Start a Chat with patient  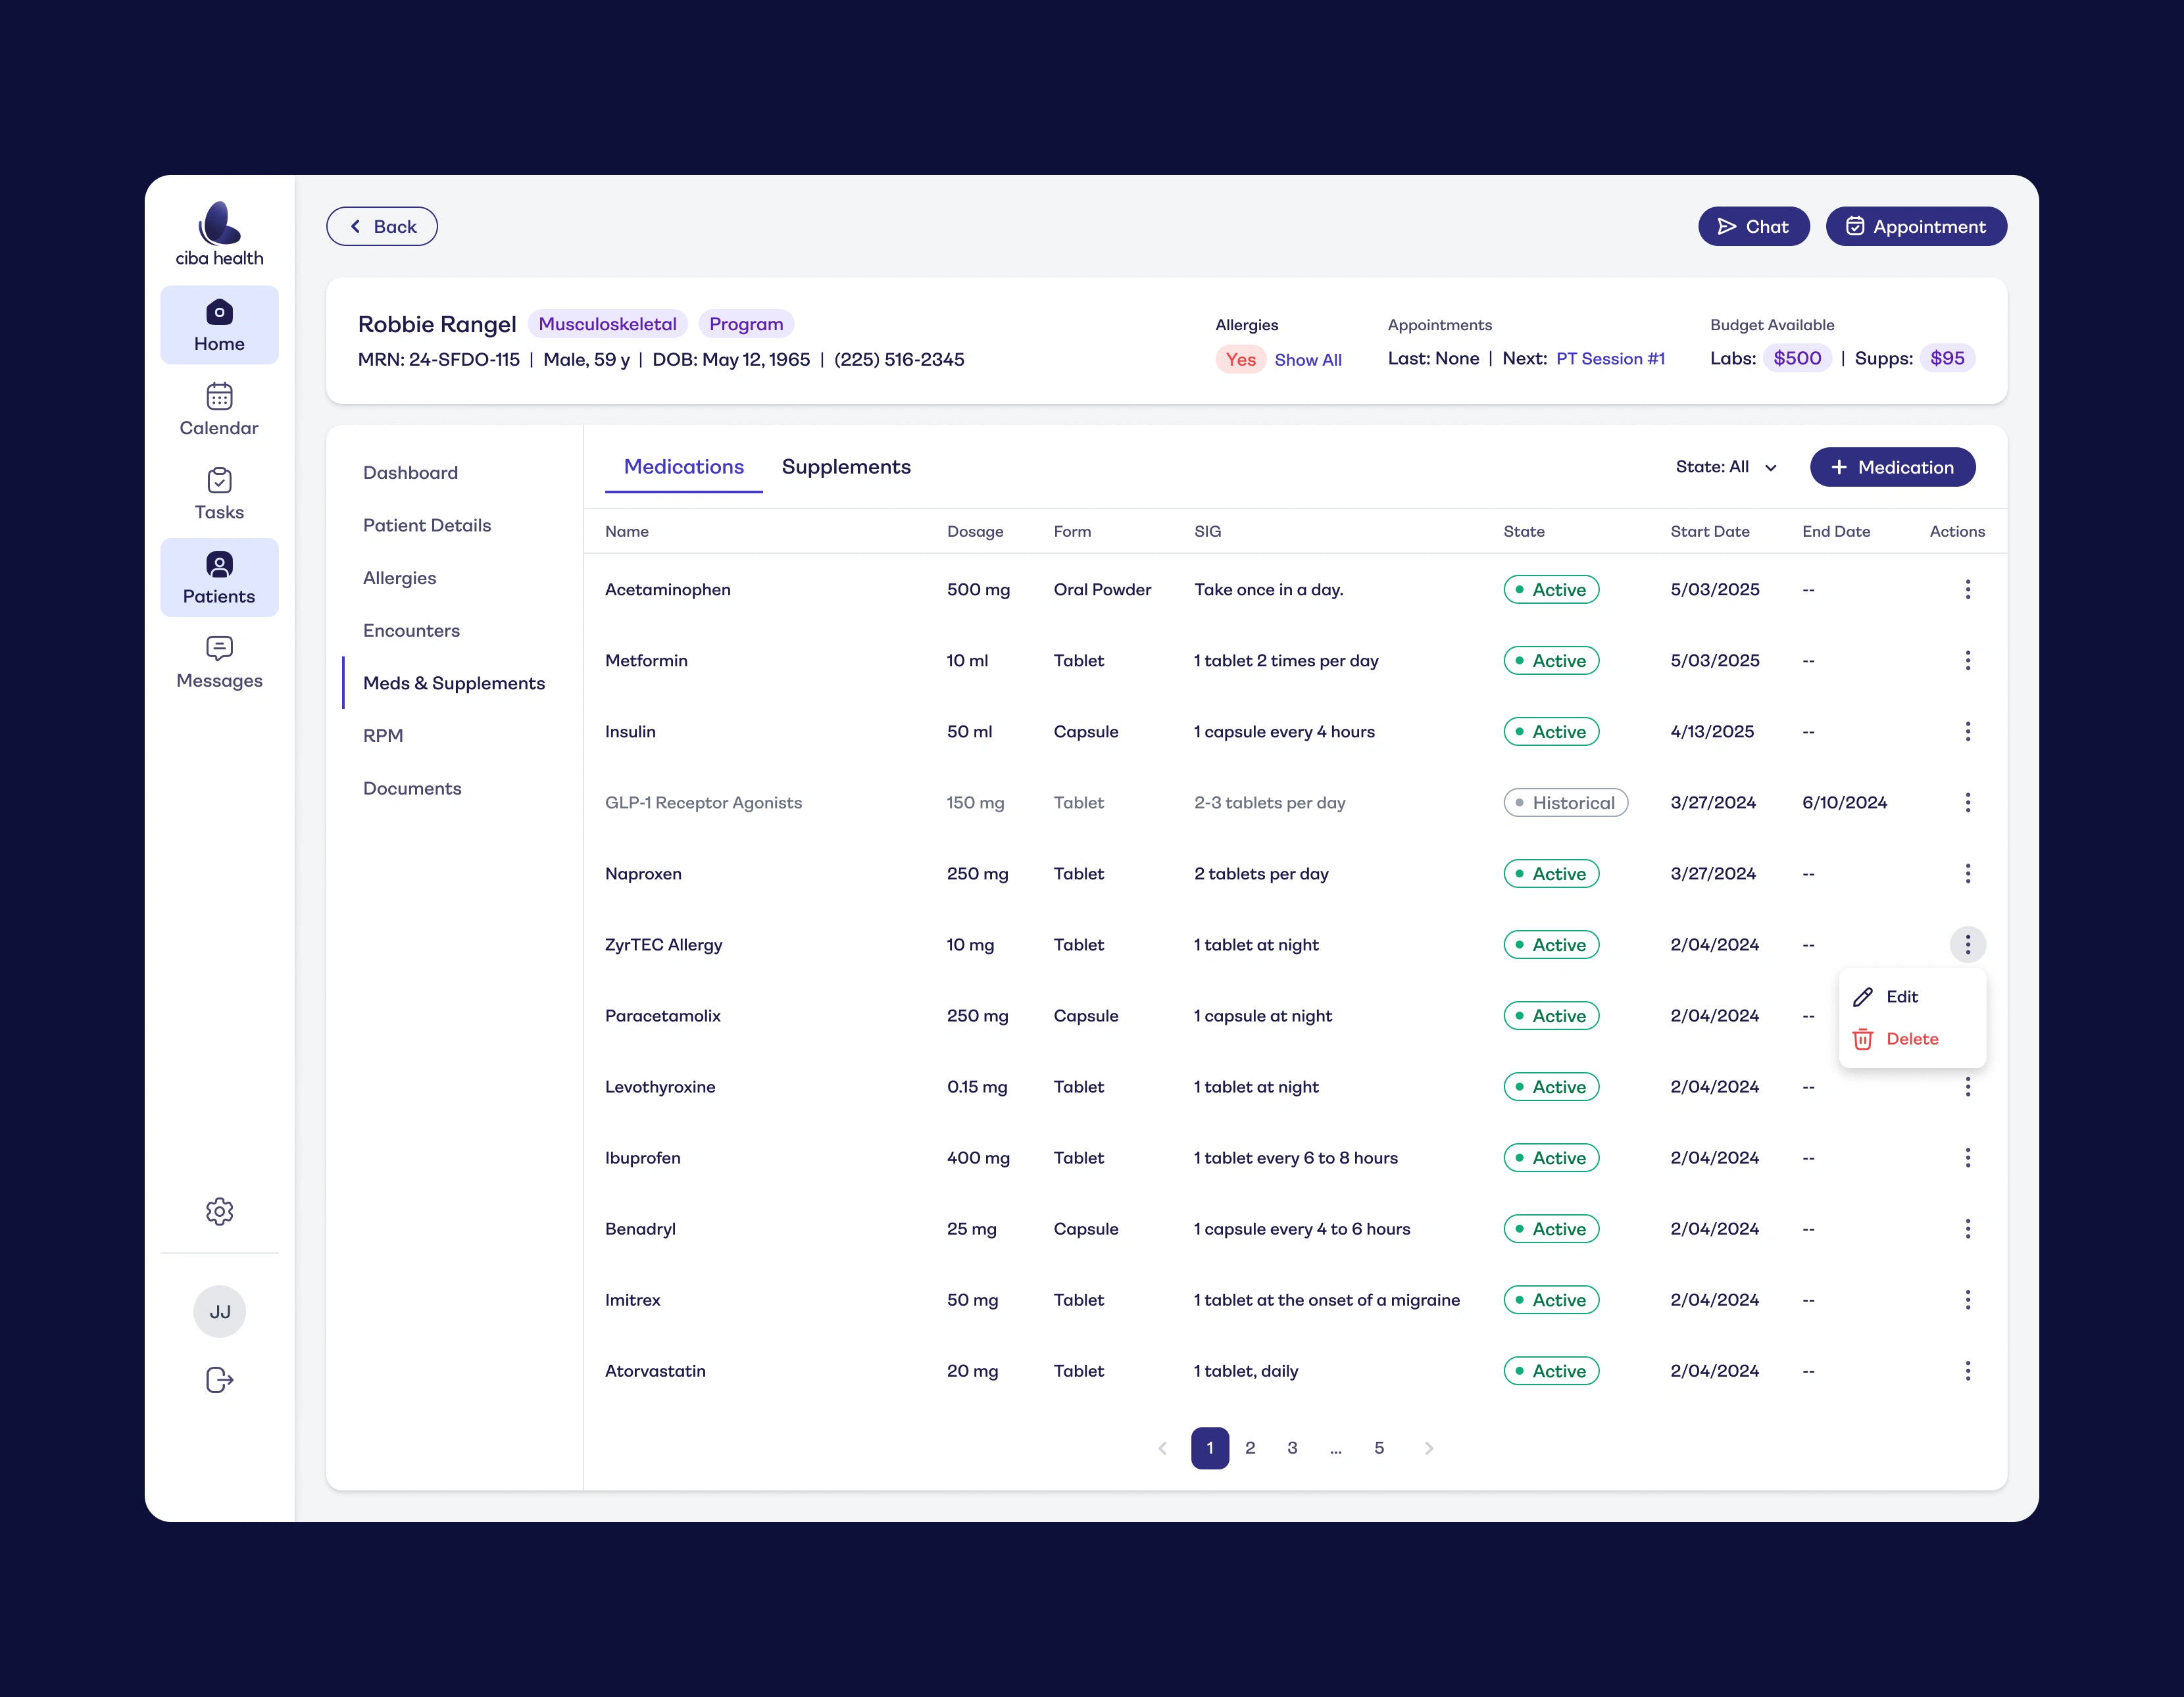coord(1753,227)
